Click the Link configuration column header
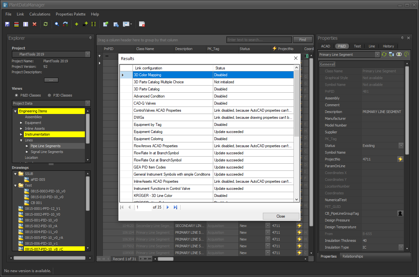 (173, 68)
